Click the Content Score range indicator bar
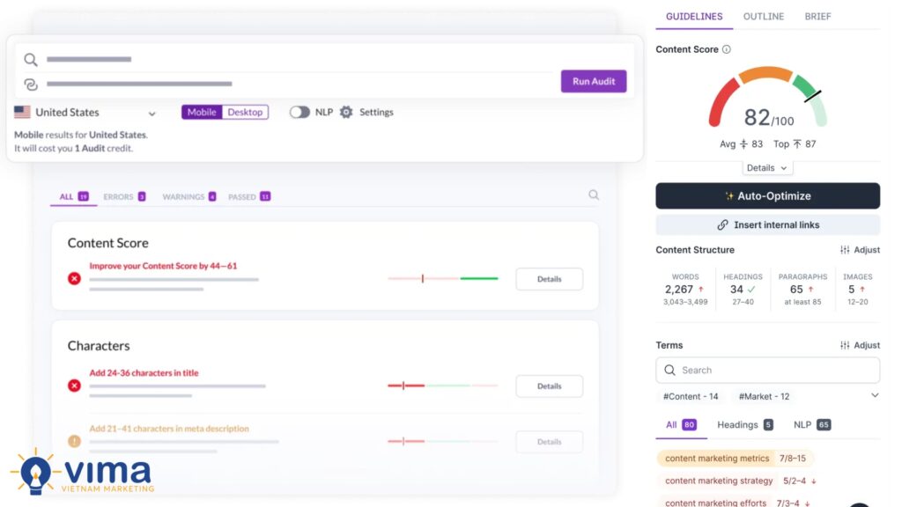This screenshot has height=507, width=902. [x=443, y=278]
